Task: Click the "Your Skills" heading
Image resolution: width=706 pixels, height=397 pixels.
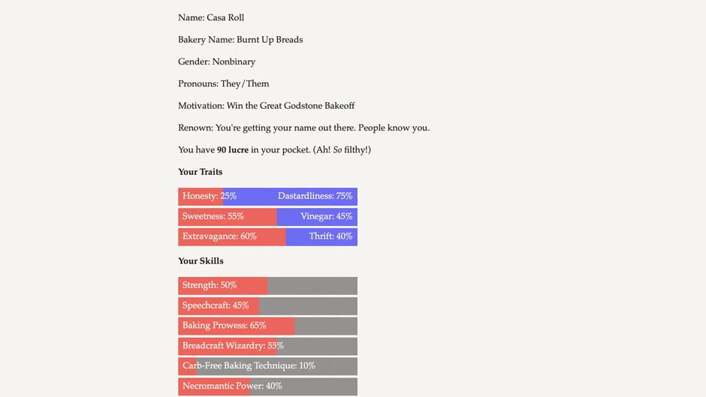Action: (x=201, y=261)
